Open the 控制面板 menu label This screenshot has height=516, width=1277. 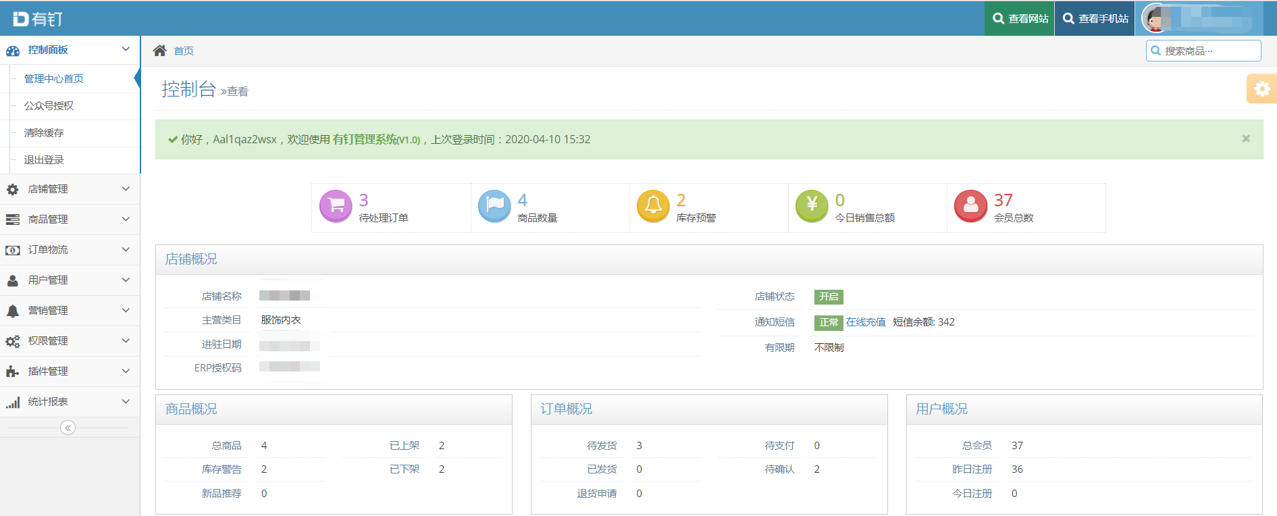48,50
